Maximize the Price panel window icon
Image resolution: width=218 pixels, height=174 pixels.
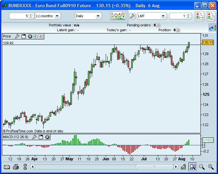click(x=24, y=36)
